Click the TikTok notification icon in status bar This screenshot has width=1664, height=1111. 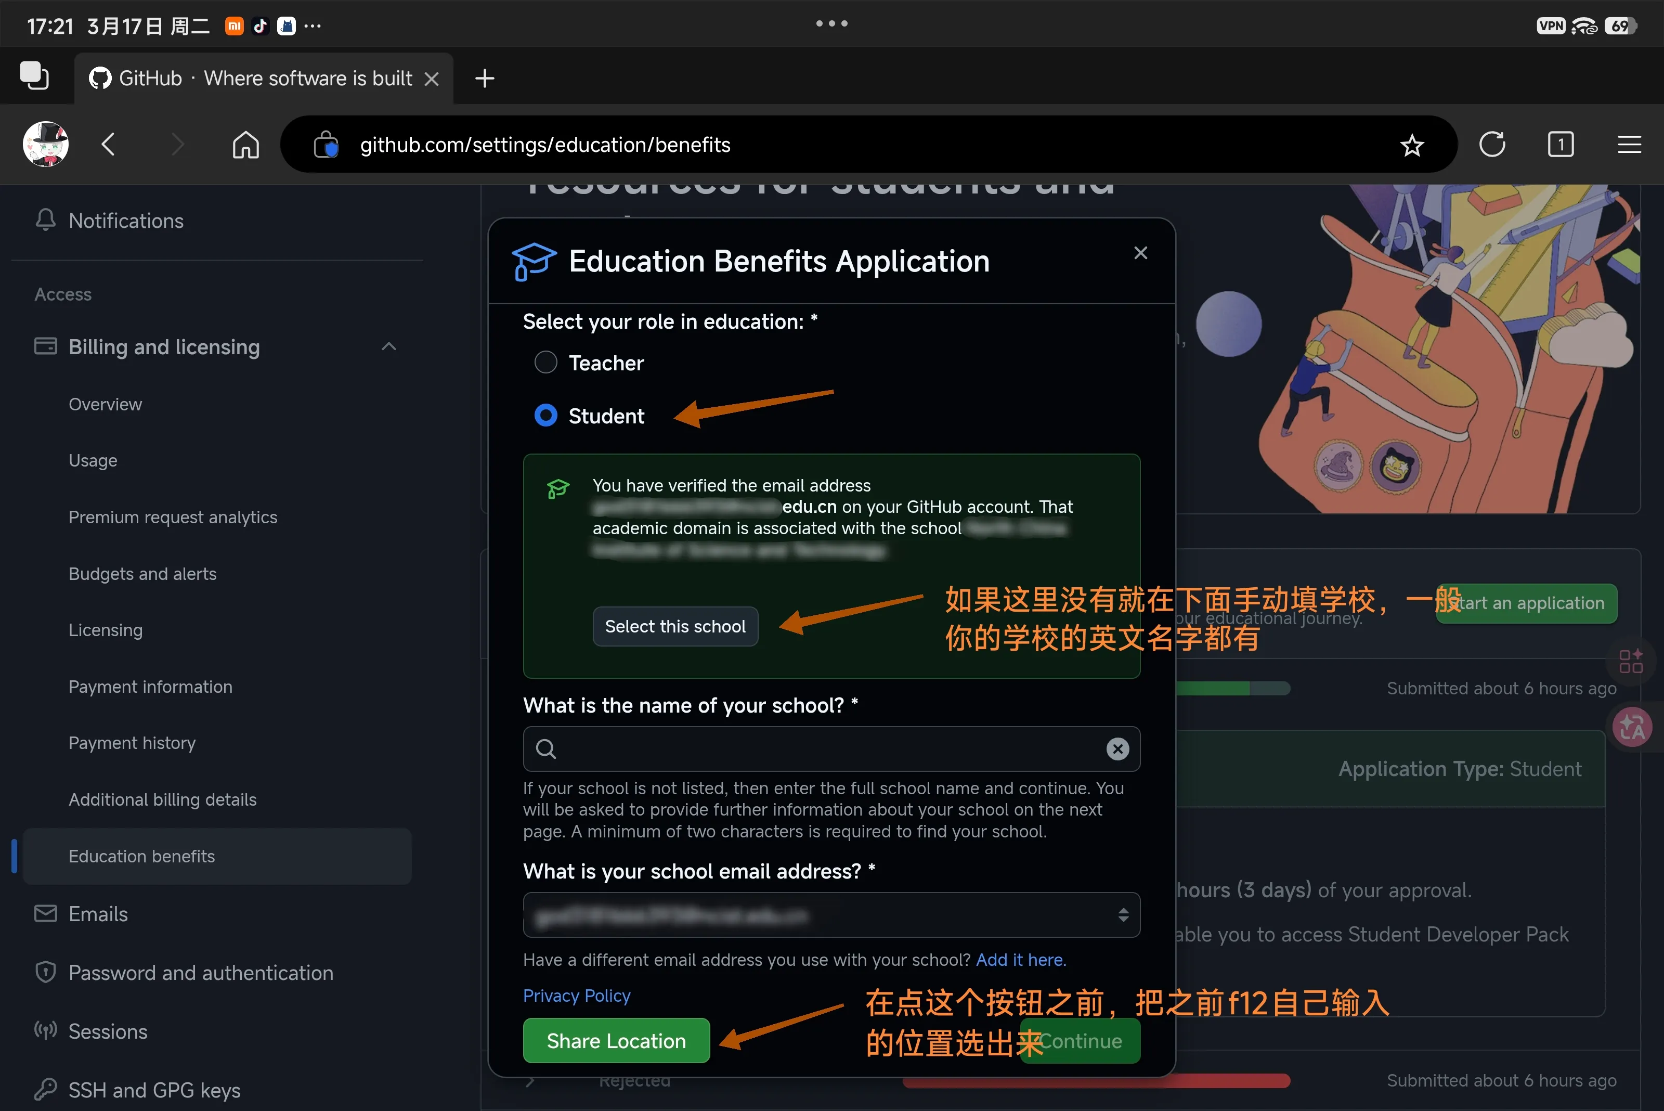coord(260,26)
